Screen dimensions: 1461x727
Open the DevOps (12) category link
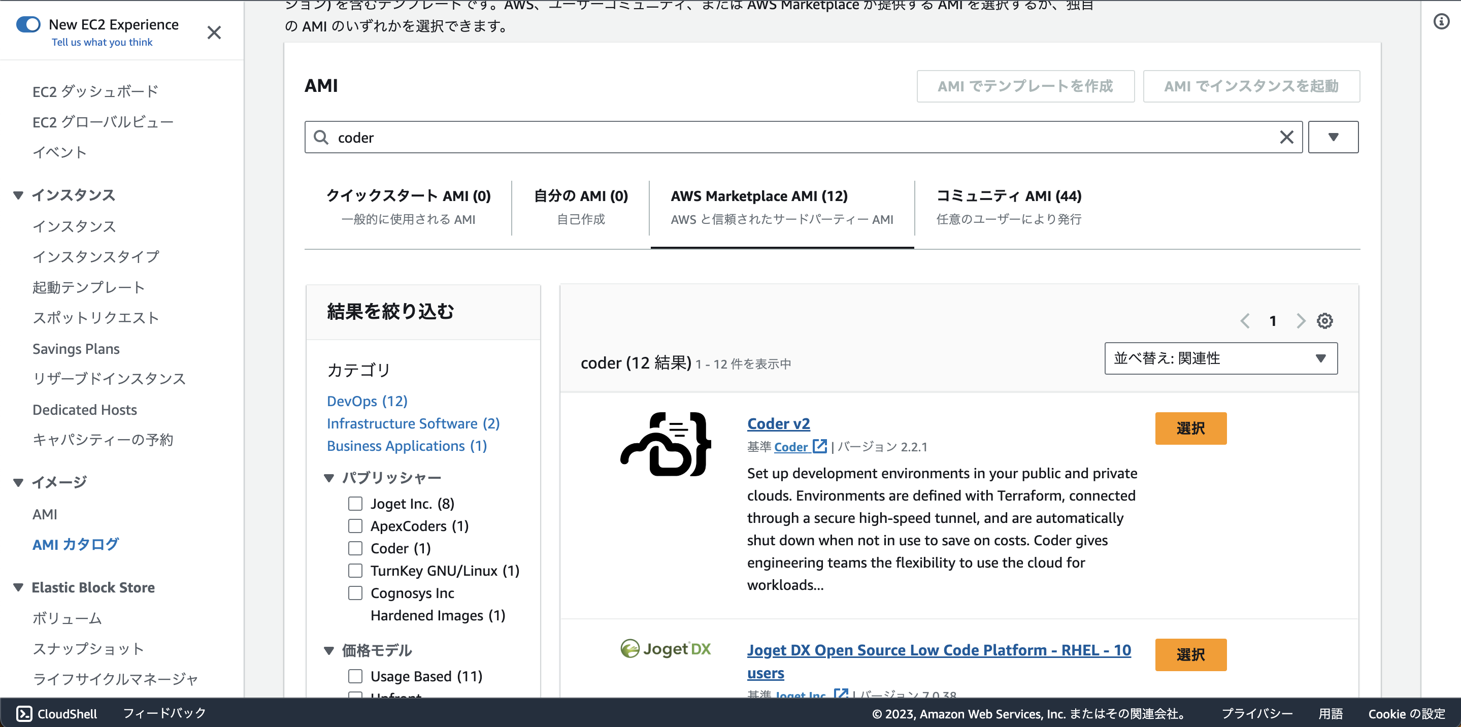click(x=367, y=401)
